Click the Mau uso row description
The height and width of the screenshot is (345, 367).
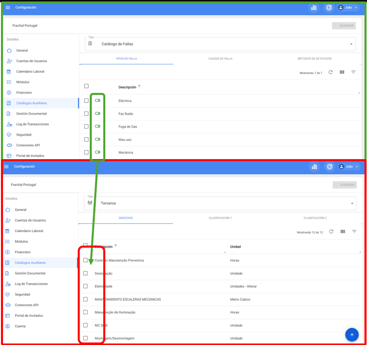tap(125, 140)
